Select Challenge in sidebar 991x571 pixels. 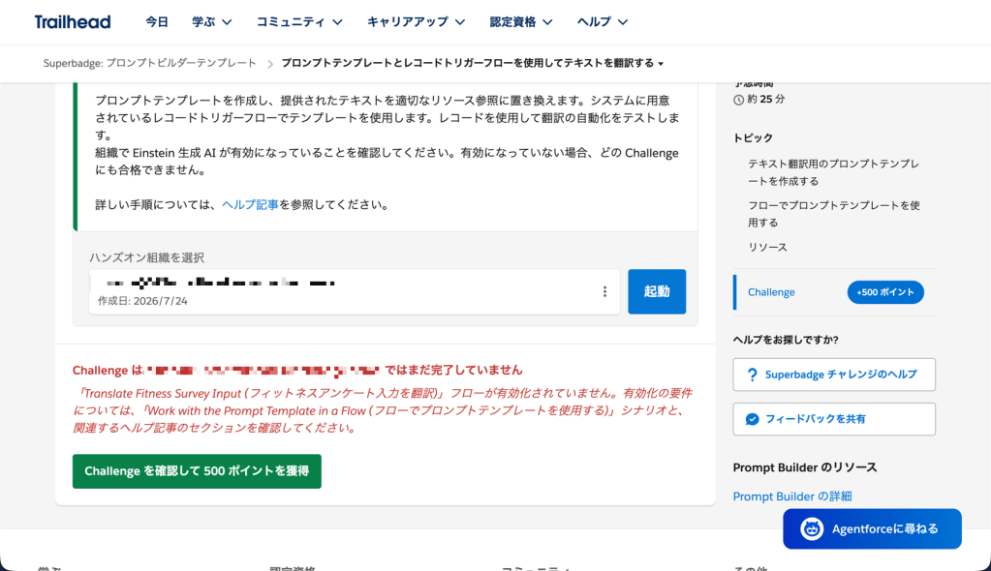771,292
